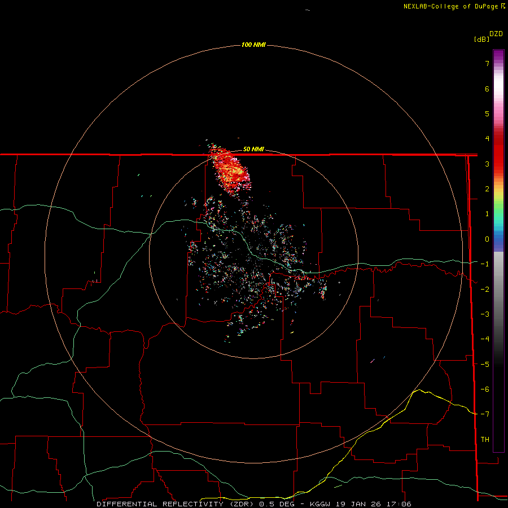Click the -7 dB scale label

[485, 414]
